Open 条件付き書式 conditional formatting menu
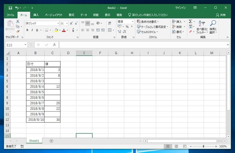The height and width of the screenshot is (153, 235). (148, 22)
